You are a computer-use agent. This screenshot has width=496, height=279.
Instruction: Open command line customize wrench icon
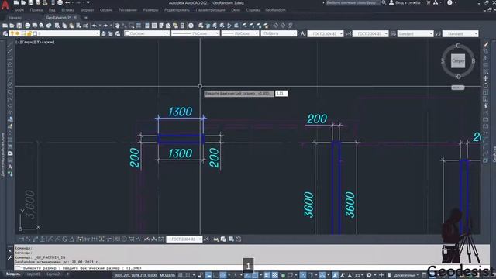coord(10,258)
